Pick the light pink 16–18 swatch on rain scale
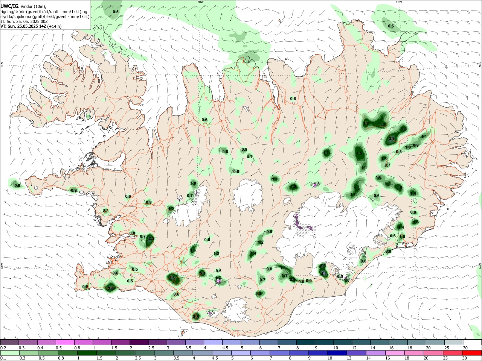The width and height of the screenshot is (482, 361). click(x=395, y=353)
